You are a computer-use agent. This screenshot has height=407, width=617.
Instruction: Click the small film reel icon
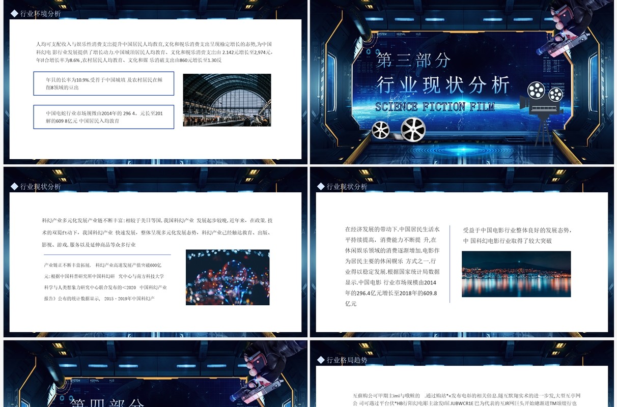click(x=380, y=130)
